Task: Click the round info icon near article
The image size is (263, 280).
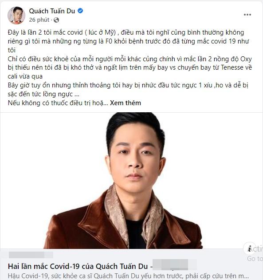Action: point(250,248)
